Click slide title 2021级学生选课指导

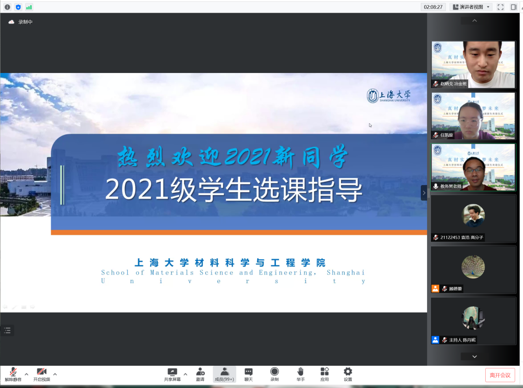point(234,189)
